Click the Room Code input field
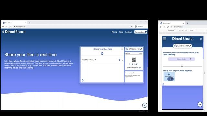Image resolution: width=207 pixels, height=116 pixels. click(181, 59)
